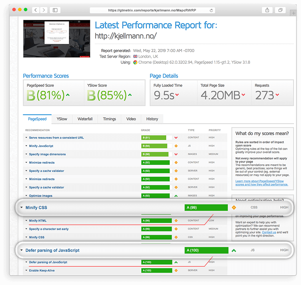Click the PRIORITY column header
The height and width of the screenshot is (285, 301).
click(x=215, y=130)
